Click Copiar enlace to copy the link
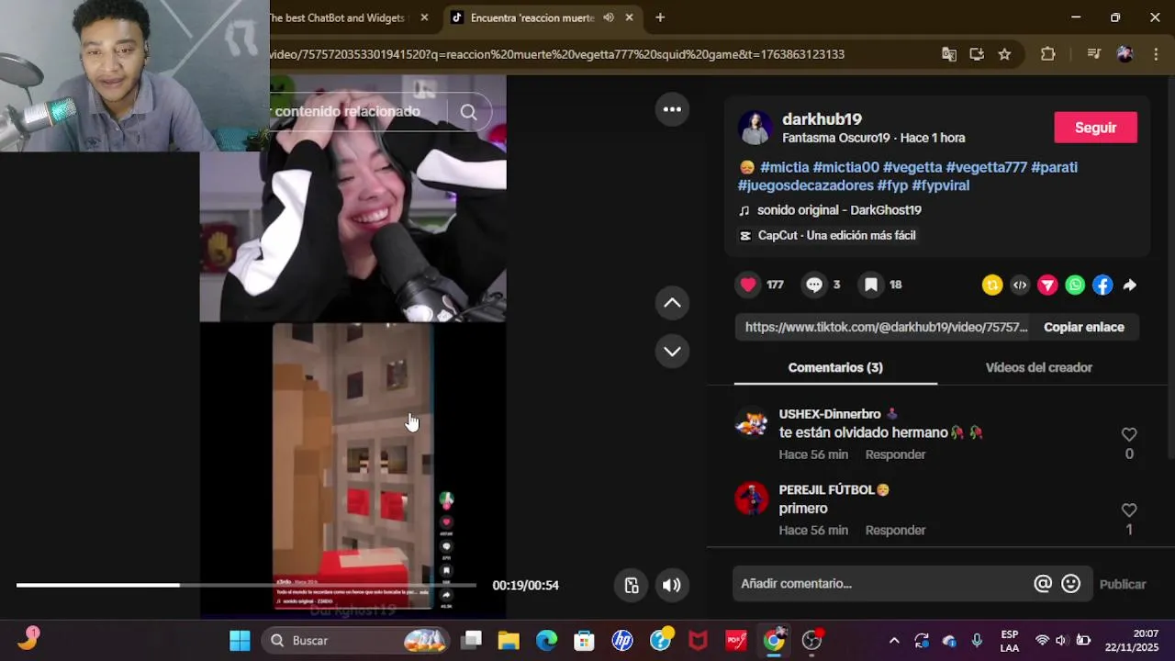 click(x=1083, y=327)
